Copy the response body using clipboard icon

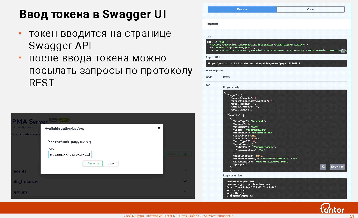tap(323, 167)
